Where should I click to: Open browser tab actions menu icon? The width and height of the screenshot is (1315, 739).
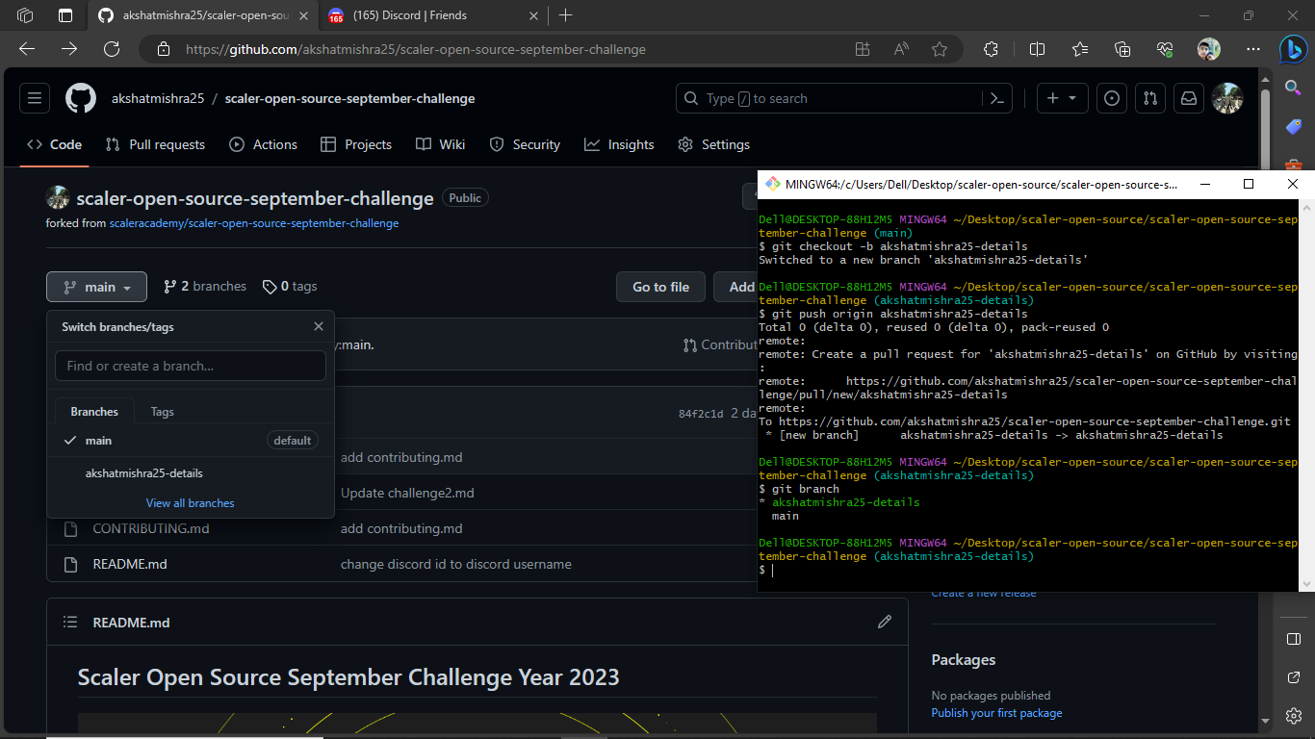click(x=65, y=15)
